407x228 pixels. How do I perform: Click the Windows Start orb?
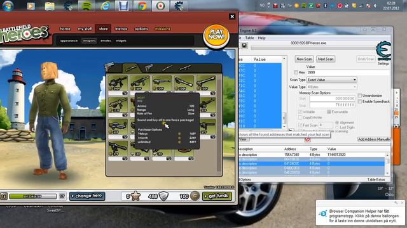(8, 6)
